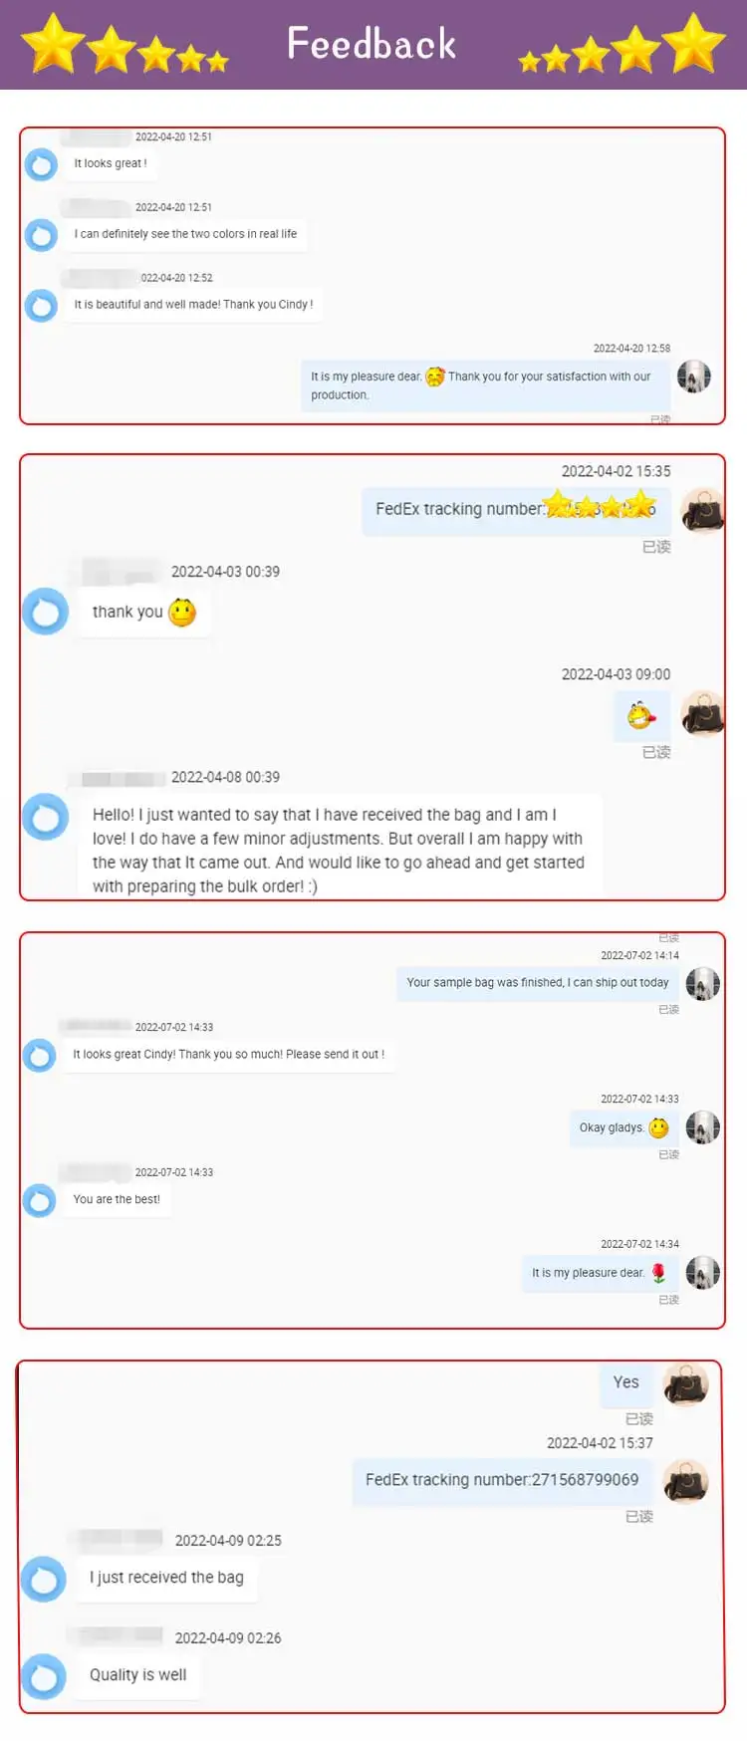Click the kissing emoji sticker message
This screenshot has height=1741, width=747.
[641, 715]
